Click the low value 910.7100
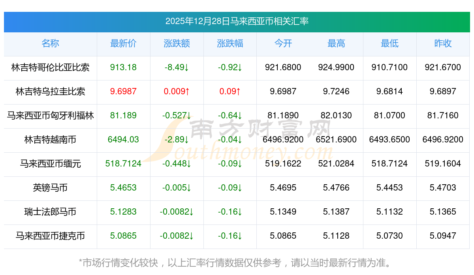This screenshot has height=275, width=474. coord(389,67)
